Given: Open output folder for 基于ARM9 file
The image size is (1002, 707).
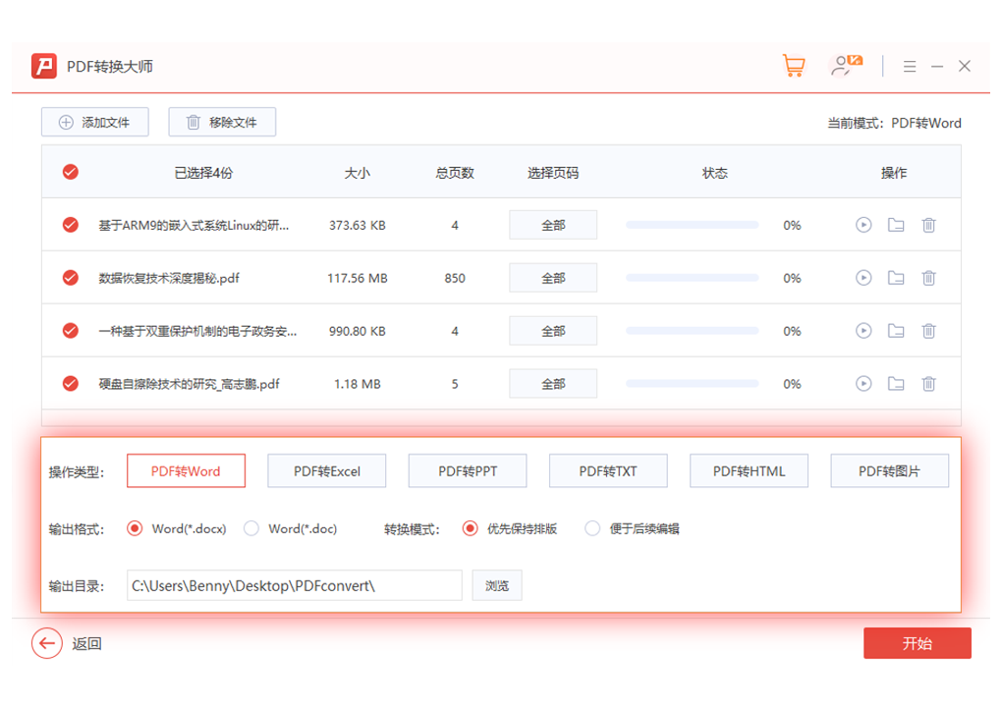Looking at the screenshot, I should pos(896,225).
